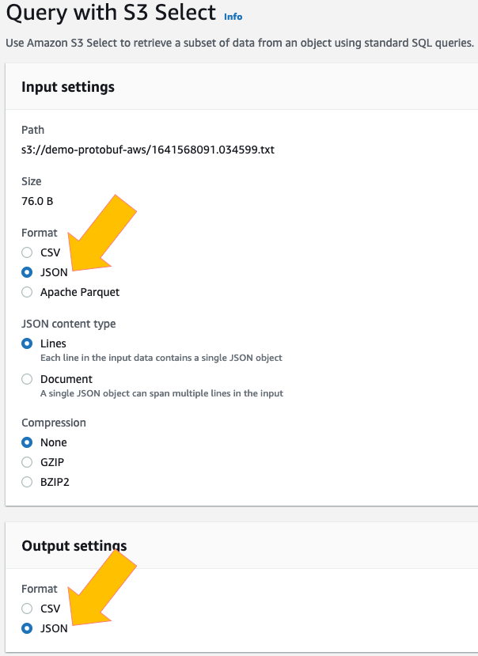Click the Compression label
This screenshot has width=478, height=656.
point(54,423)
